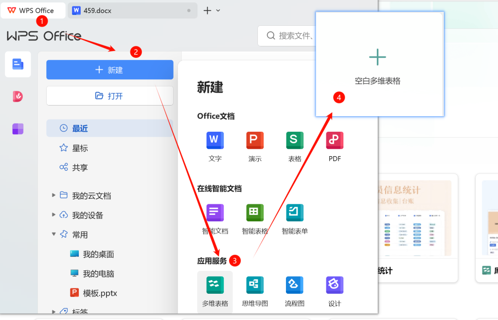
Task: Open 我的桌面 desktop shortcut
Action: 92,254
